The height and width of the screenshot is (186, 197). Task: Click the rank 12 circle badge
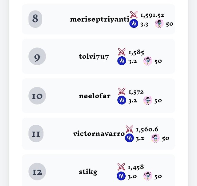(x=37, y=172)
